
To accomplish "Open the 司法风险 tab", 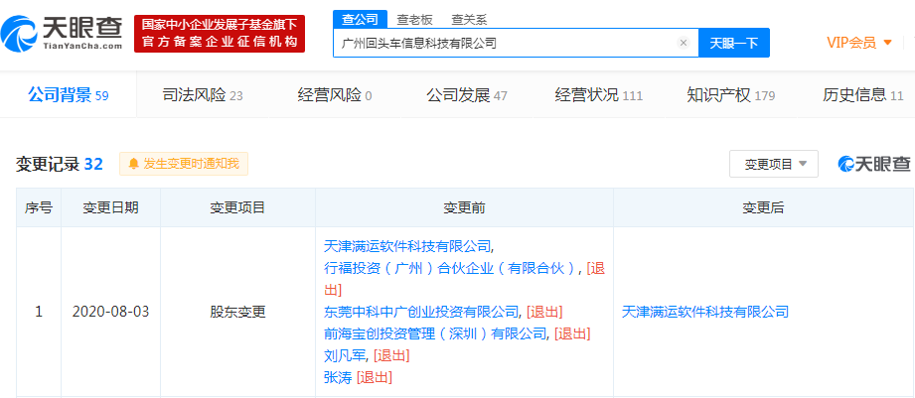I will (203, 95).
